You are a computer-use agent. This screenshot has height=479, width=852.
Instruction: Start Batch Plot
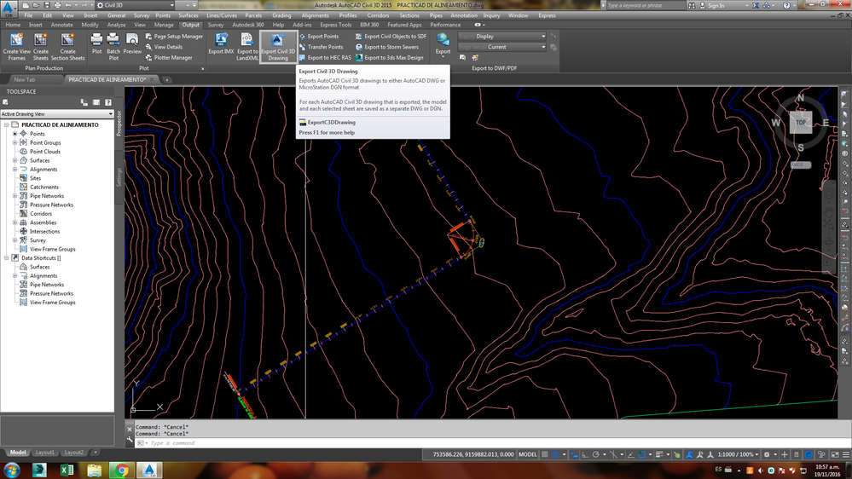click(113, 47)
